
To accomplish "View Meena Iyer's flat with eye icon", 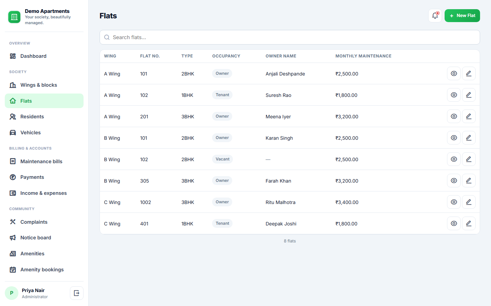I will click(x=454, y=116).
